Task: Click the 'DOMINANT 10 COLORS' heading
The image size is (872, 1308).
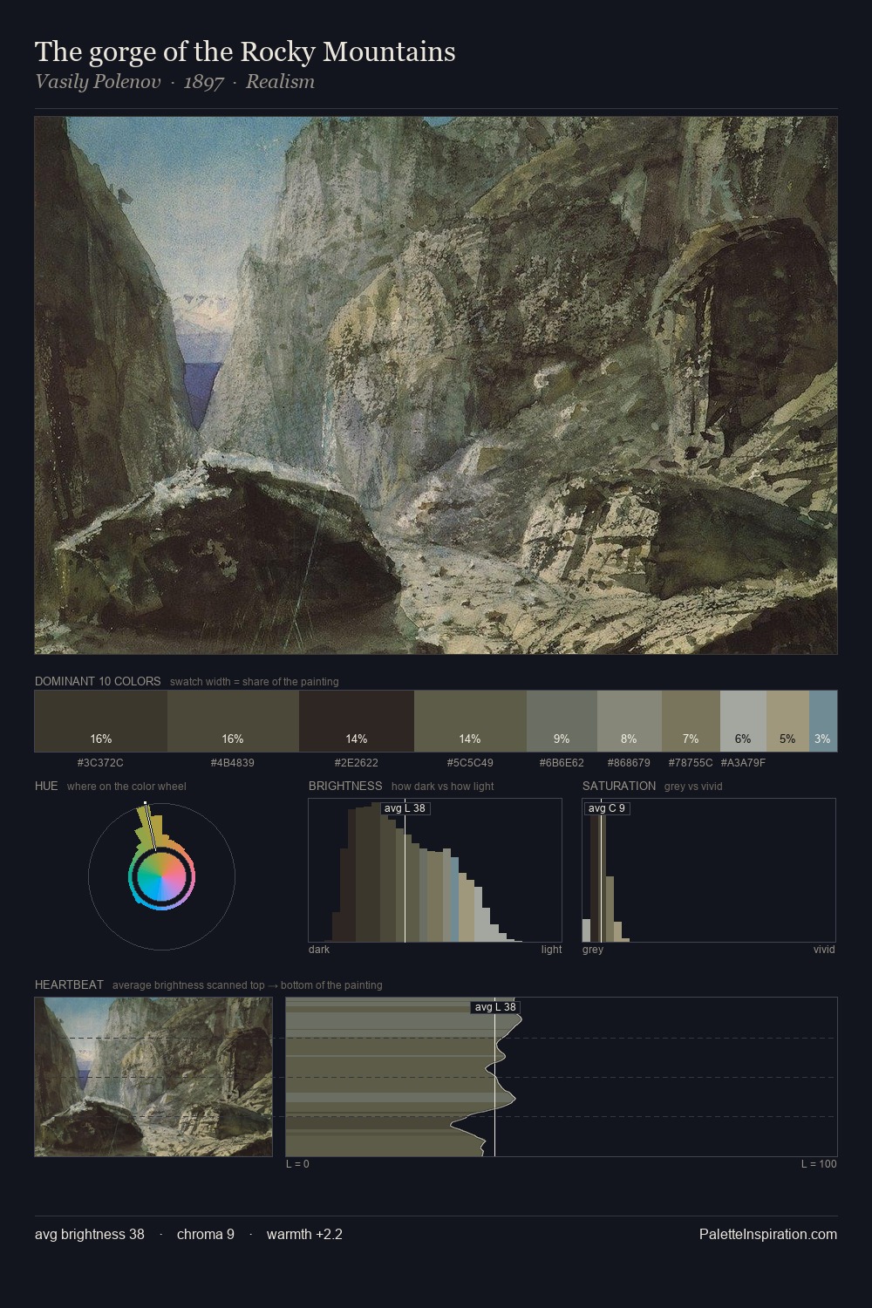Action: click(x=98, y=681)
